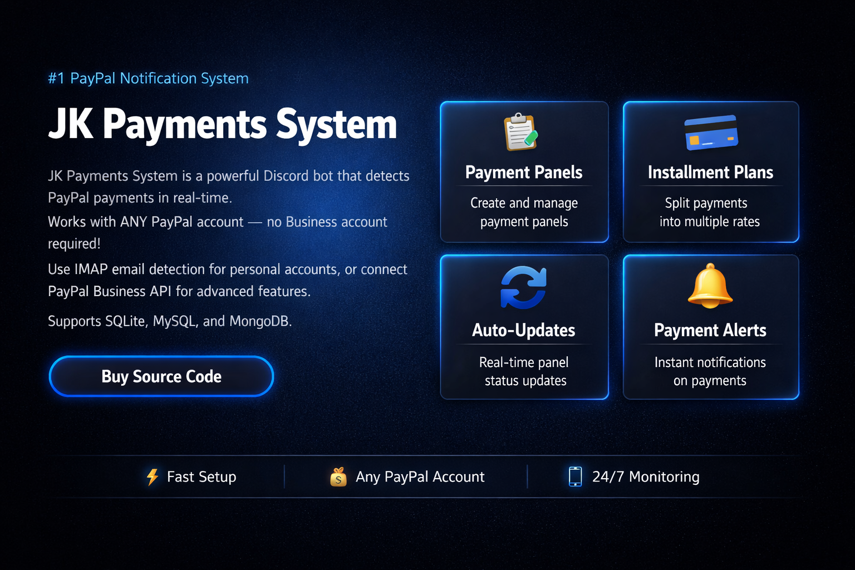Click the clipboard icon in Payment Panels
The image size is (855, 570).
click(522, 132)
